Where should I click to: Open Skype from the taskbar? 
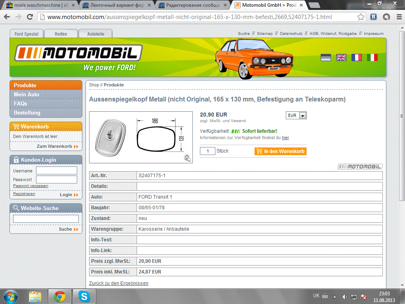(x=84, y=296)
